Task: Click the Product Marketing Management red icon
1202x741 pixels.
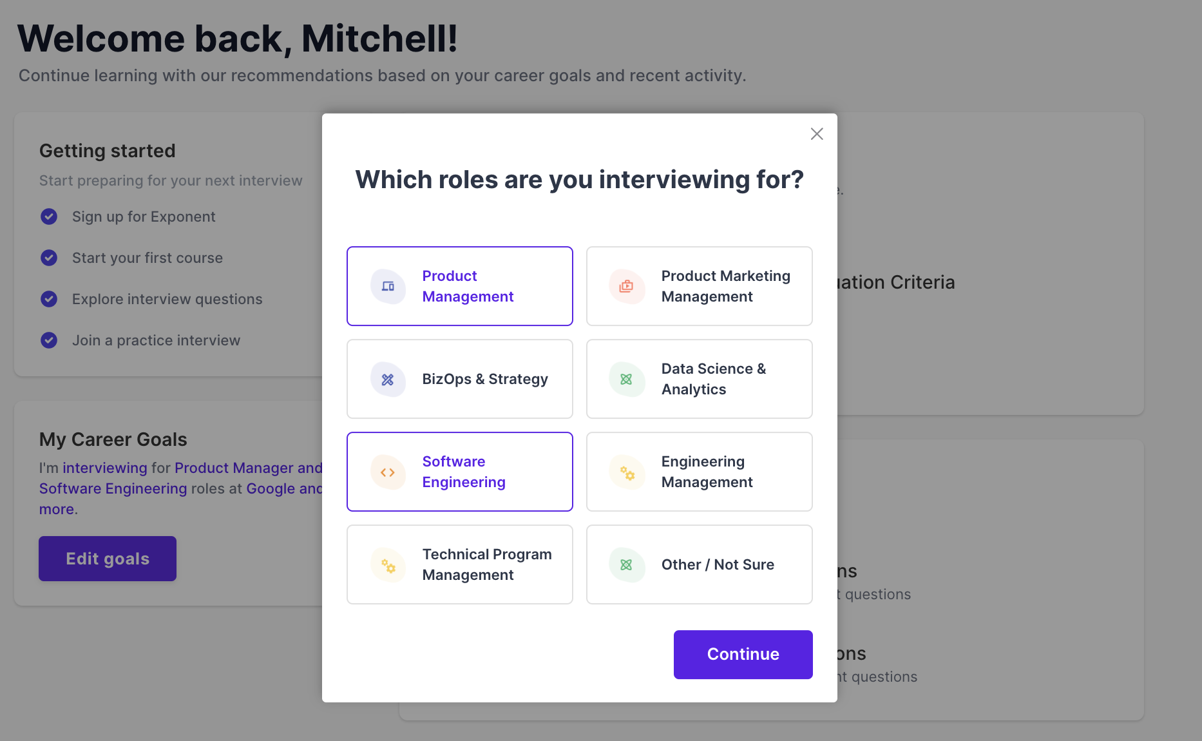Action: pos(627,286)
